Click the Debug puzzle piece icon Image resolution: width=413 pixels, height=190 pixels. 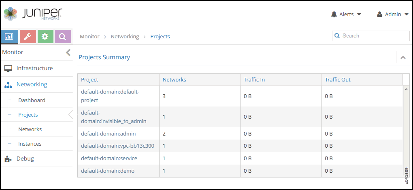pos(8,159)
